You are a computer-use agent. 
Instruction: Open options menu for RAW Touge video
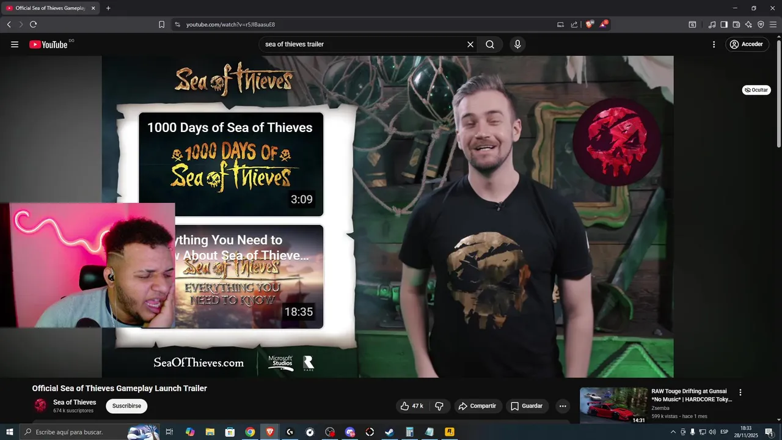740,392
